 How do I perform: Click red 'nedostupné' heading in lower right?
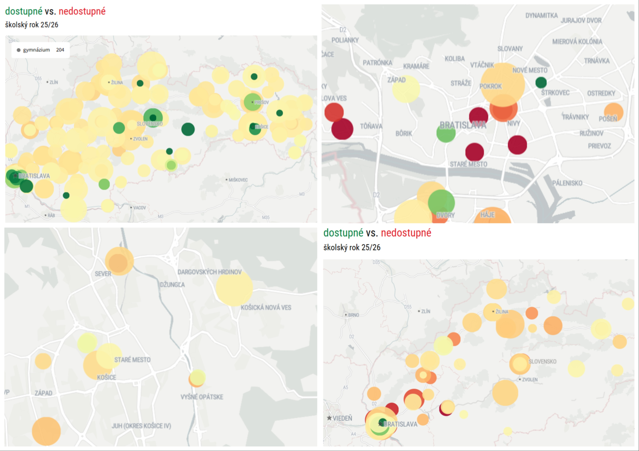click(x=406, y=233)
